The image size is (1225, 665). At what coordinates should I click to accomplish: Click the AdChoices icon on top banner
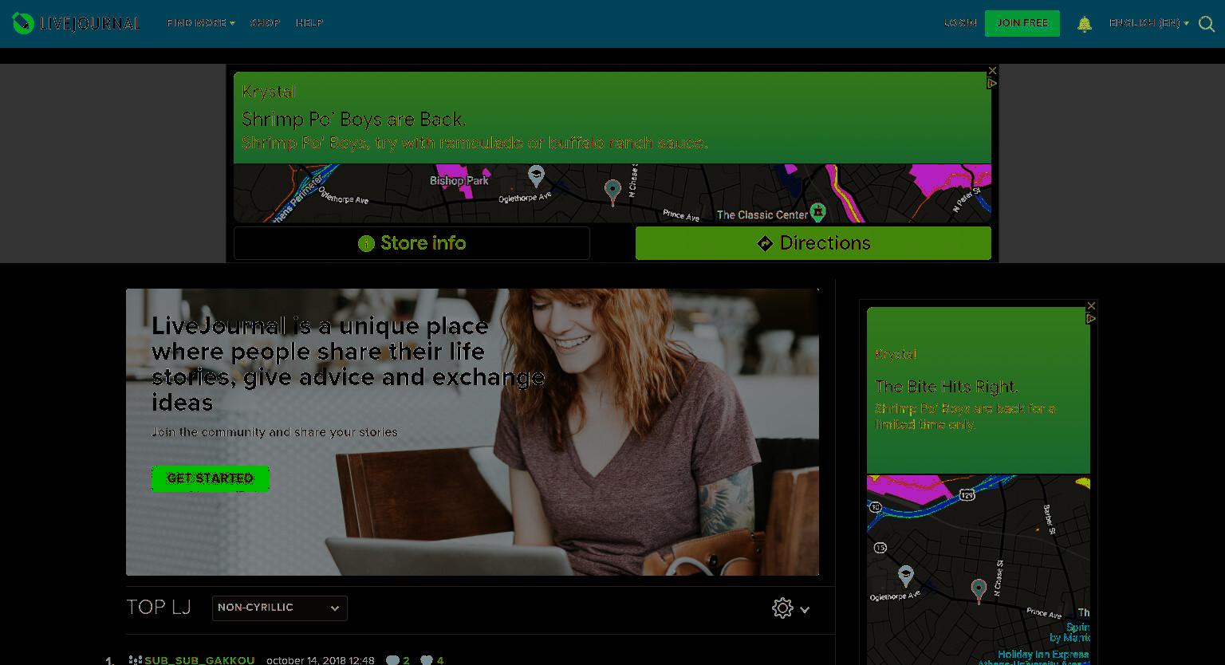click(x=992, y=83)
